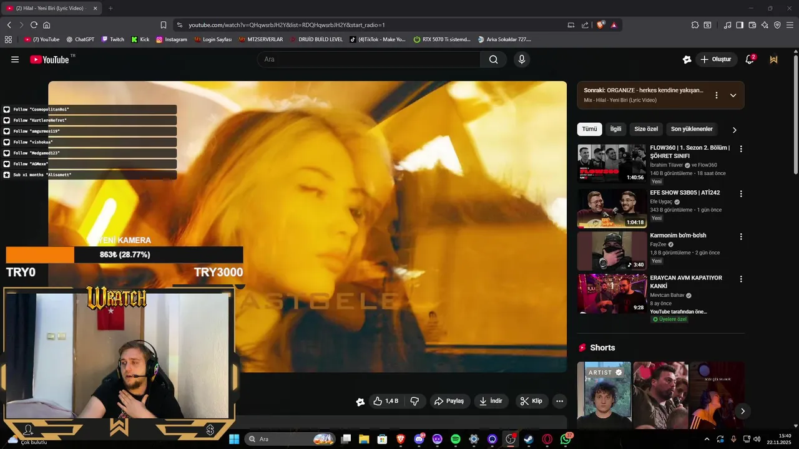Open the account avatar menu
The width and height of the screenshot is (799, 449).
pyautogui.click(x=774, y=59)
